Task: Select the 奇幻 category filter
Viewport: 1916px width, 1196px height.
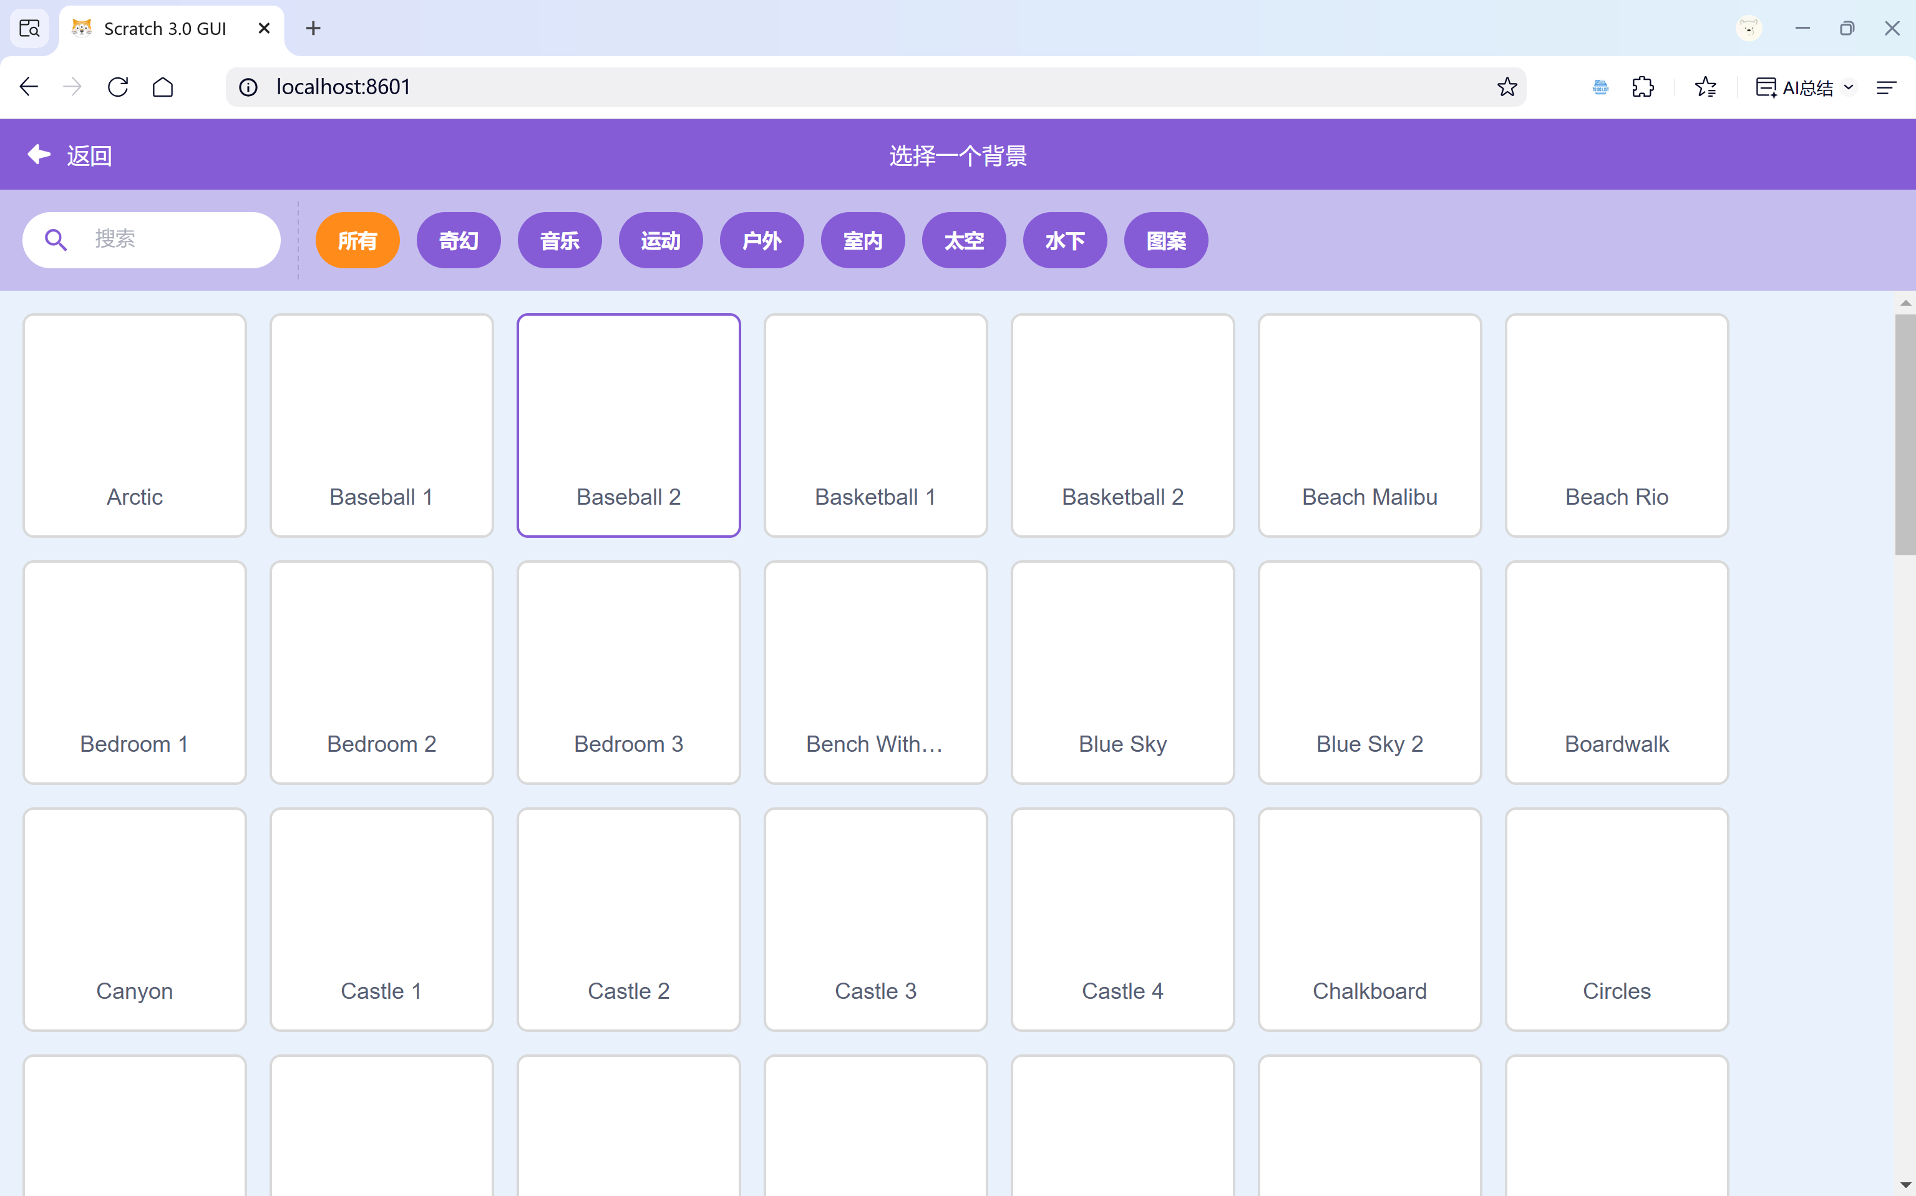Action: [x=458, y=240]
